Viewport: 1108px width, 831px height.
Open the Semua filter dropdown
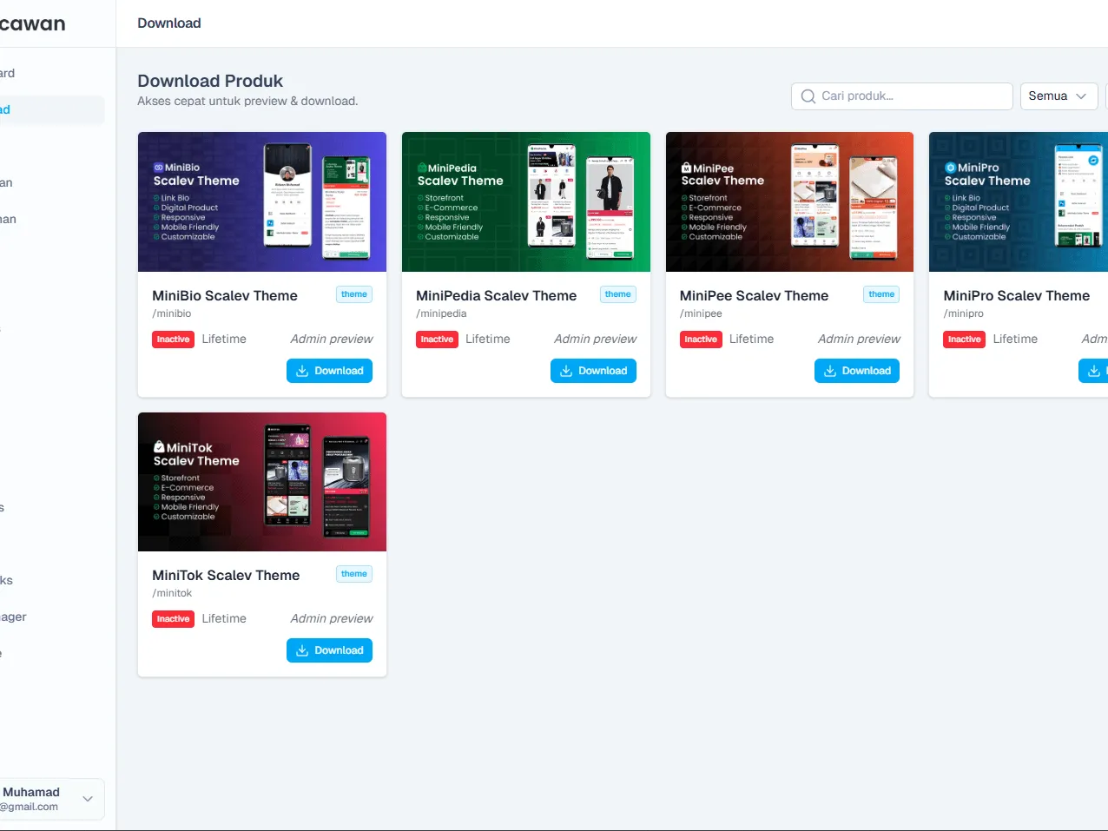(x=1059, y=96)
